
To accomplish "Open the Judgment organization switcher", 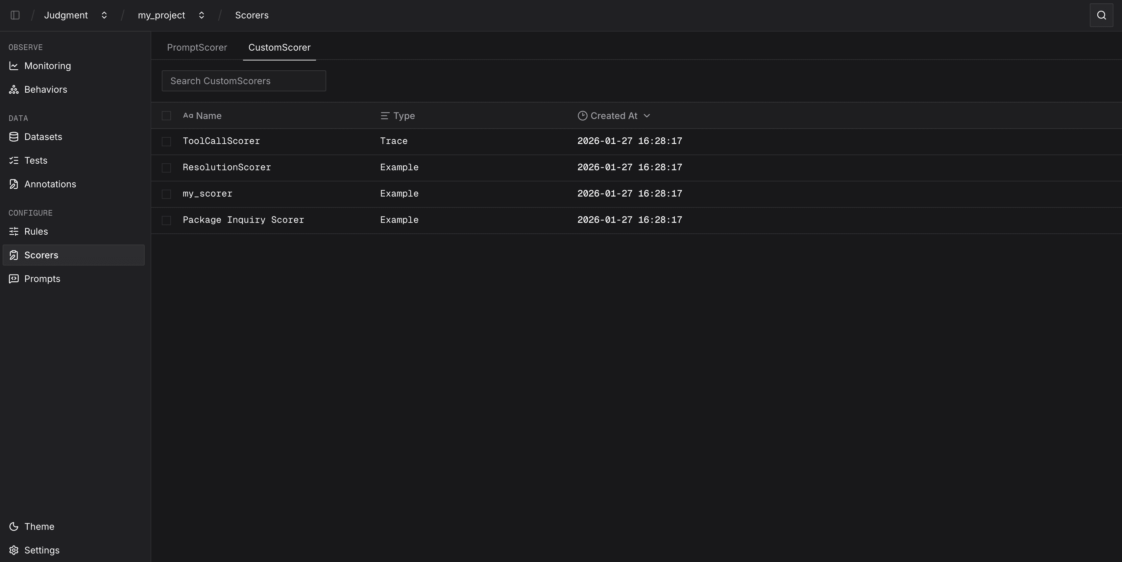I will click(x=104, y=15).
